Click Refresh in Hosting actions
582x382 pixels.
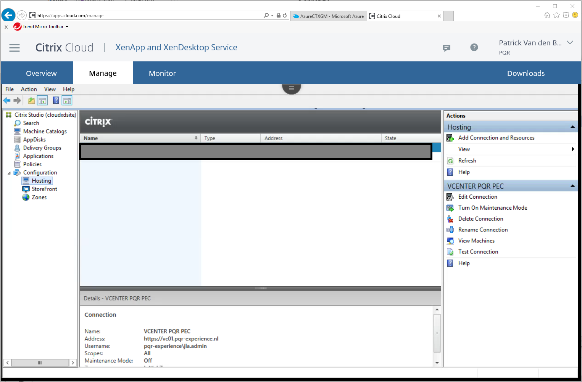point(467,161)
